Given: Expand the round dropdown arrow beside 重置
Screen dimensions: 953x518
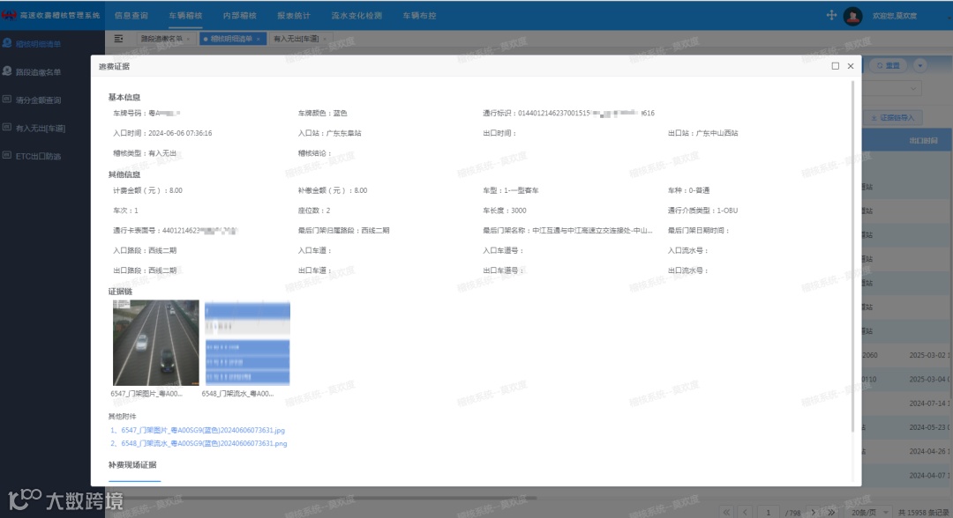Looking at the screenshot, I should point(919,65).
